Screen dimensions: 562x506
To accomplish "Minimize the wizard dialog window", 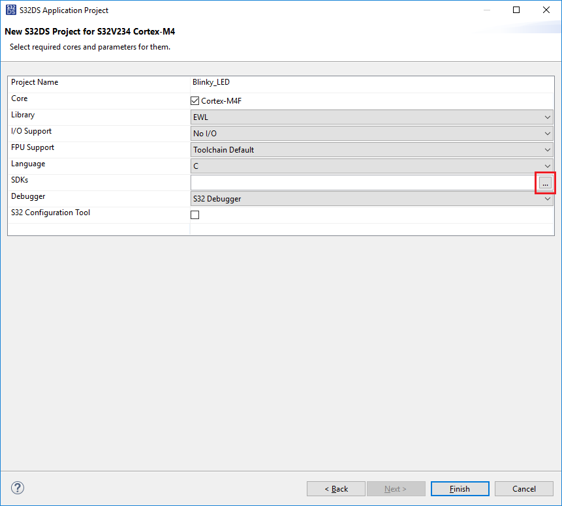I will 486,10.
